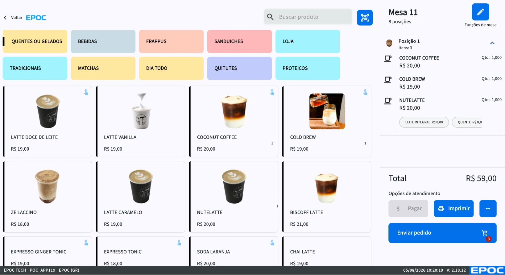Select QUITUTES category

click(239, 68)
